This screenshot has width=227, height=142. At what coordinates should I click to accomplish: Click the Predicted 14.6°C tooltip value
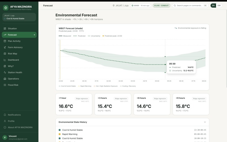coord(190,67)
